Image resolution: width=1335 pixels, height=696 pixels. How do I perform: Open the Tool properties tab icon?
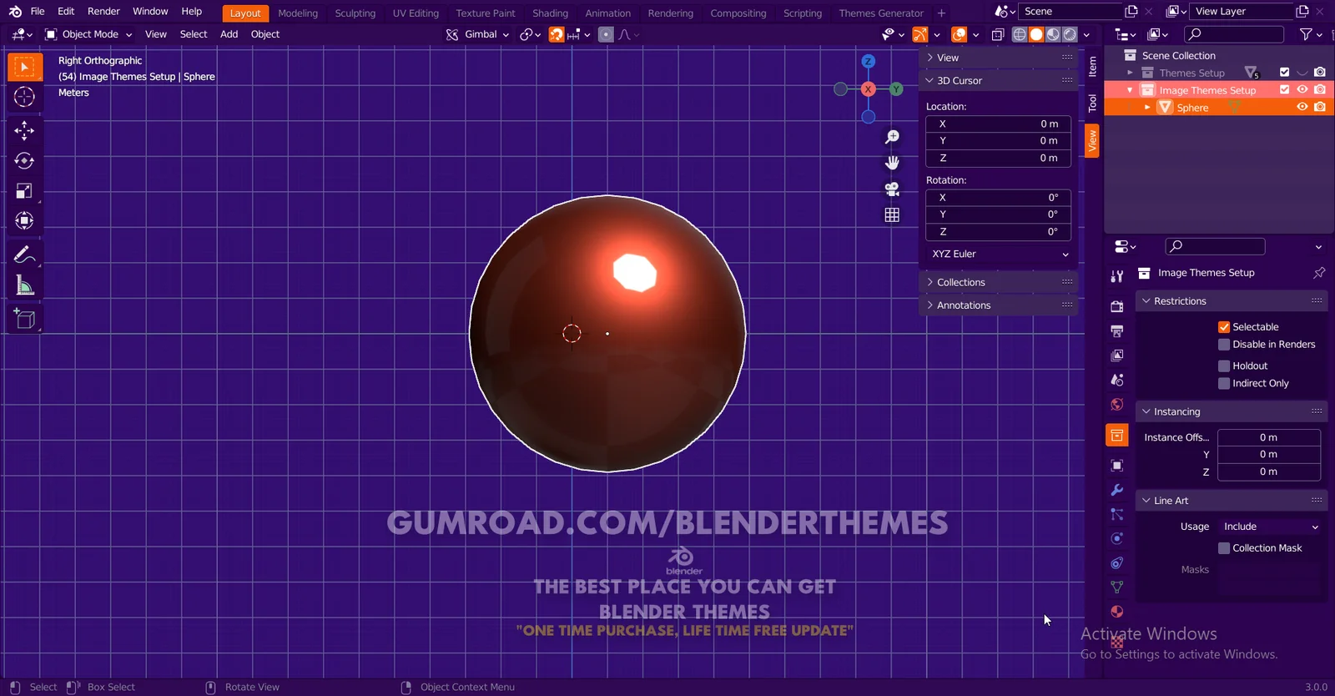[1117, 276]
